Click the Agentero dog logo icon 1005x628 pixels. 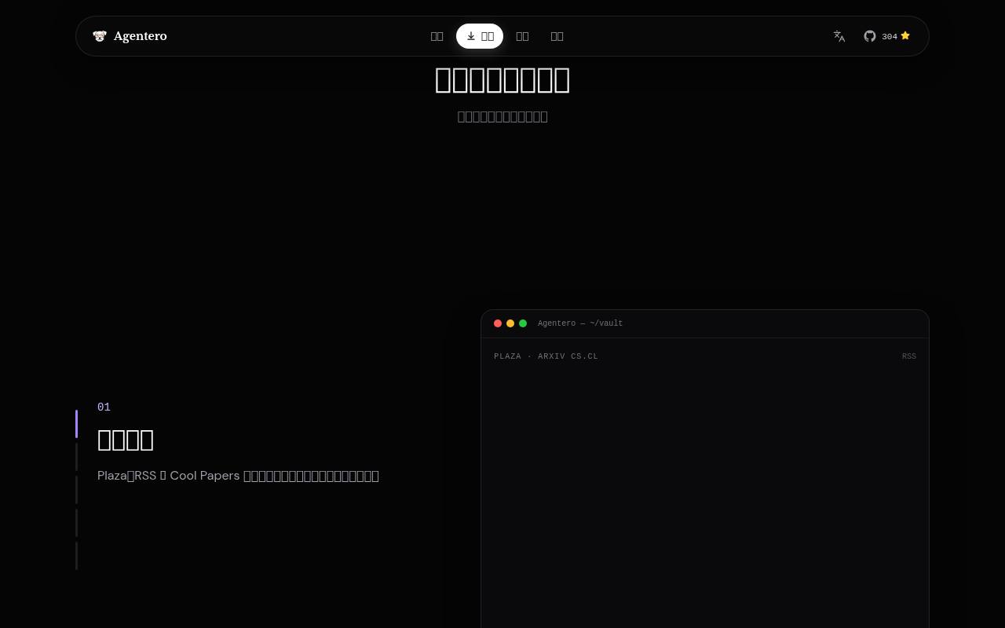point(100,36)
